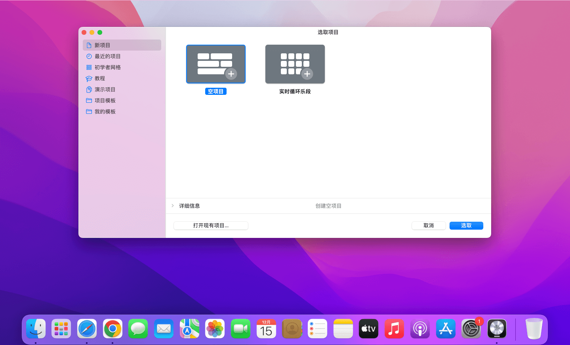The image size is (570, 345).
Task: Launch the Music app from Dock
Action: tap(394, 329)
